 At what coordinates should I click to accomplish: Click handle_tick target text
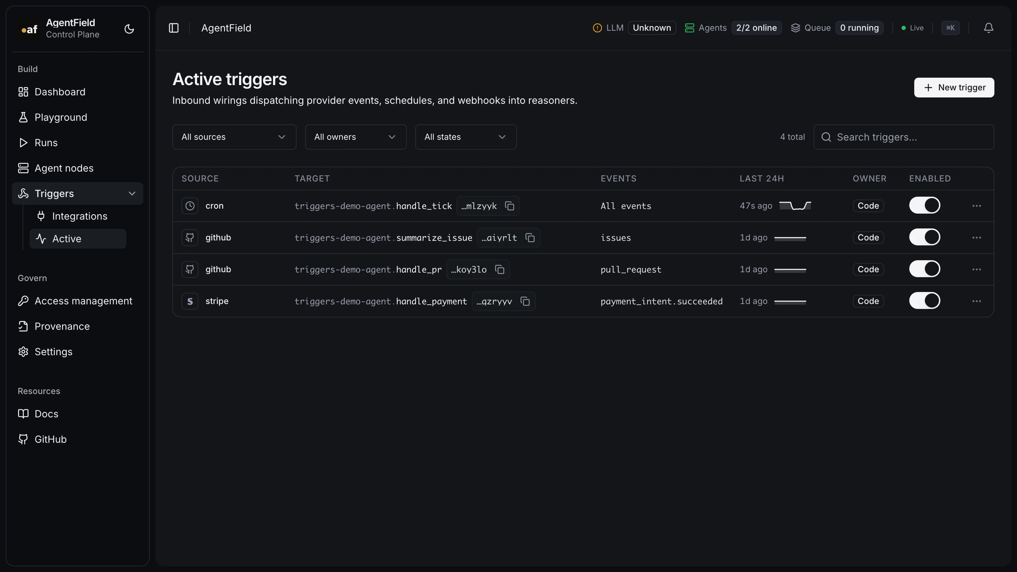tap(424, 206)
